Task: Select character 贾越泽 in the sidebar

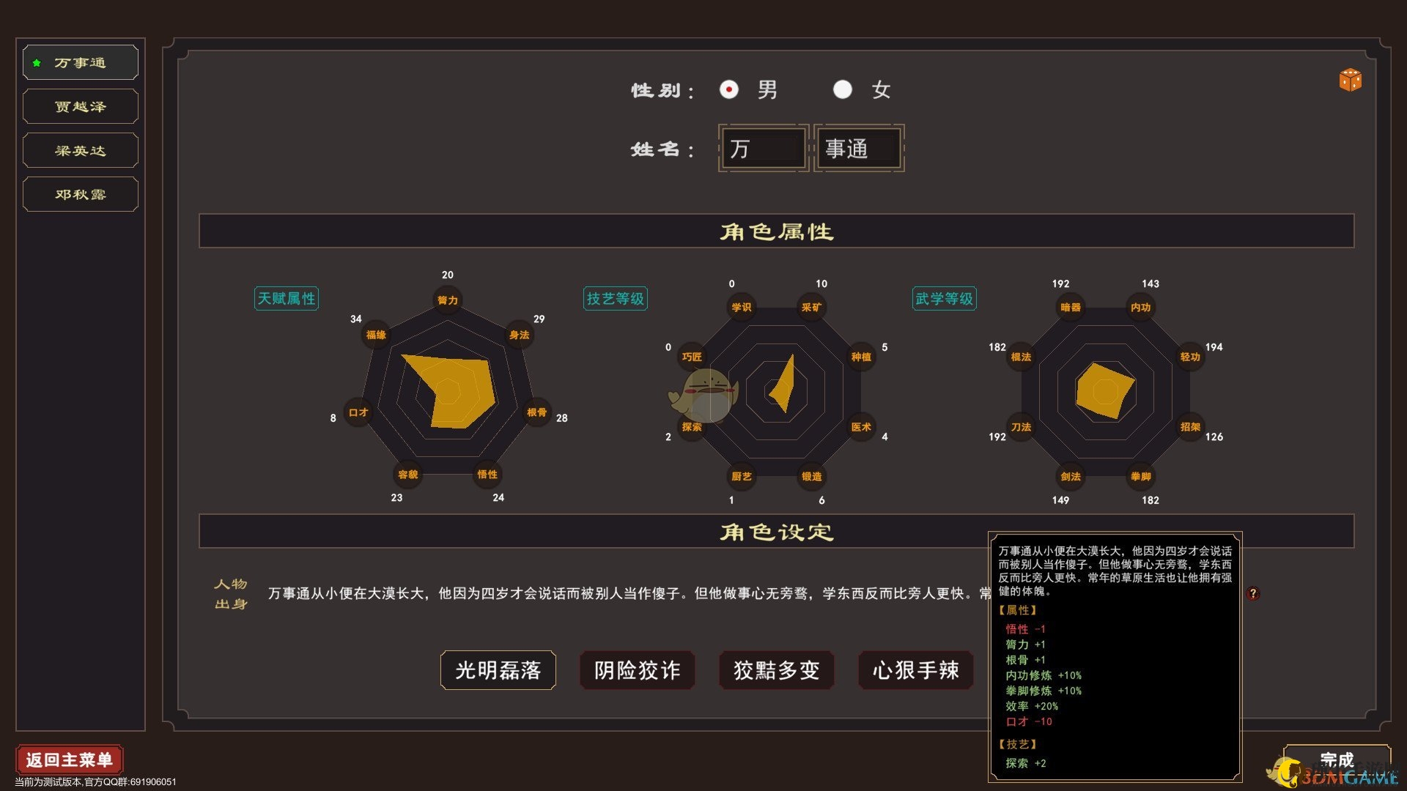Action: pos(81,107)
